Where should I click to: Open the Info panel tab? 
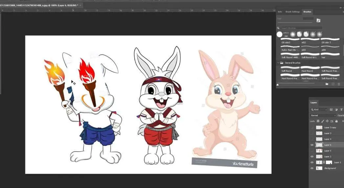point(280,12)
